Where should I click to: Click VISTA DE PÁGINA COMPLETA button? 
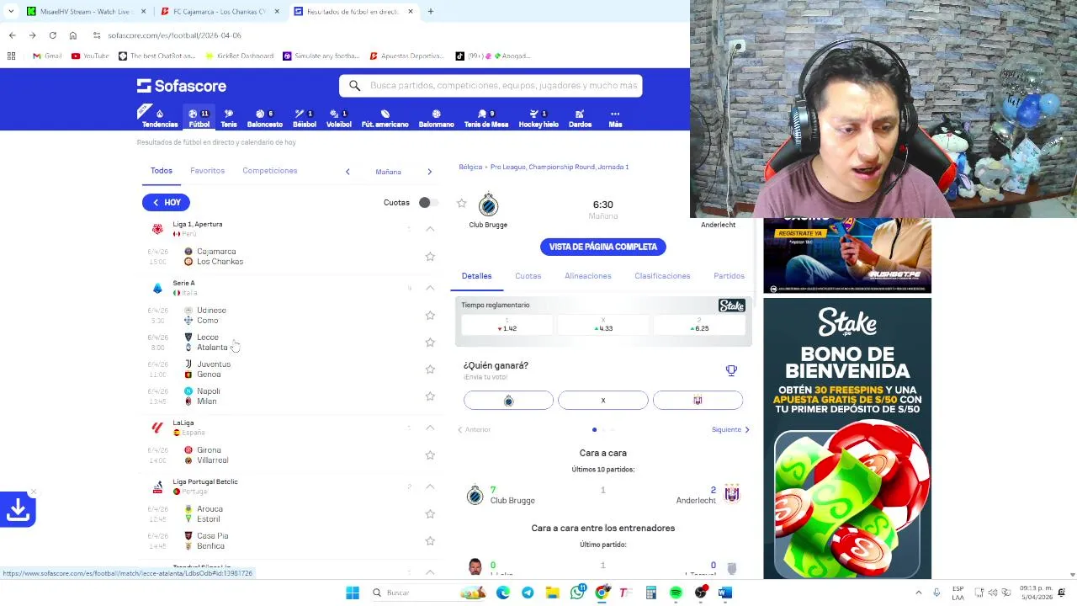[x=603, y=247]
